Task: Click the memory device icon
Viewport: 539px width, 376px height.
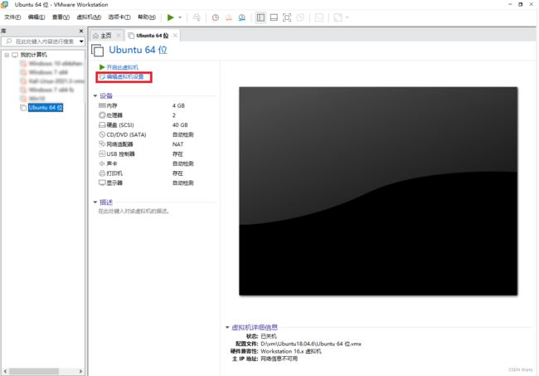Action: 102,105
